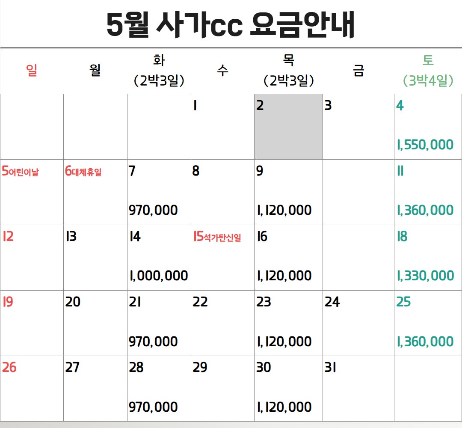Click the May 28 price 970,000
The image size is (462, 428).
pyautogui.click(x=153, y=407)
